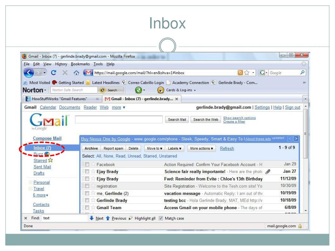Click the Firefox back arrow button

(29, 73)
